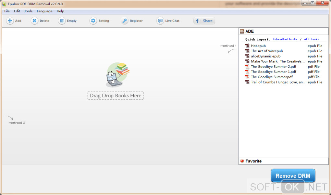Click the laptop with books illustration
The height and width of the screenshot is (195, 331).
118,75
